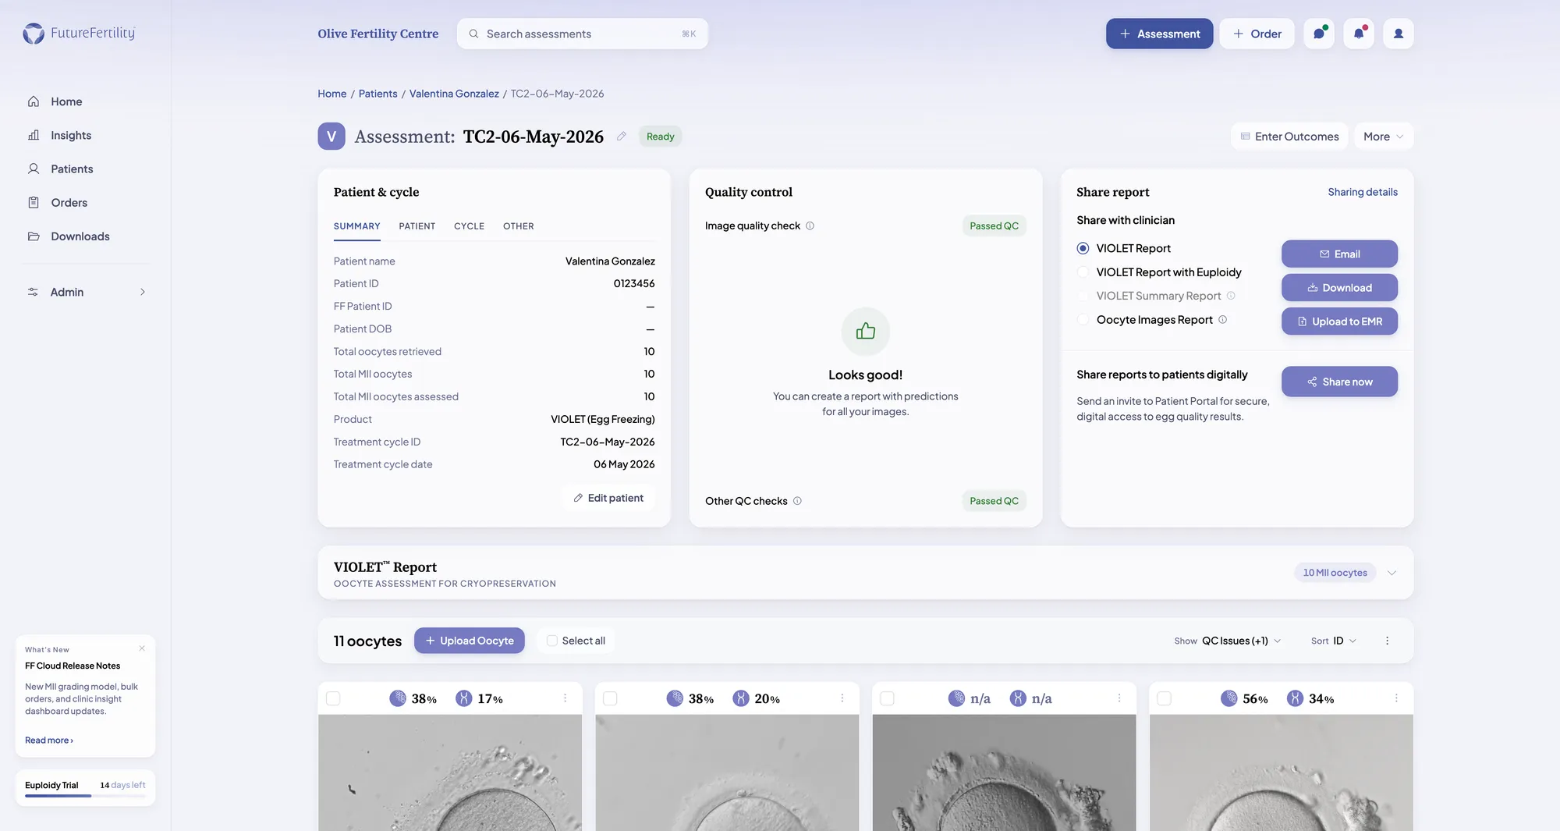Collapse the VIOLET Report section chevron
Image resolution: width=1560 pixels, height=831 pixels.
tap(1392, 573)
